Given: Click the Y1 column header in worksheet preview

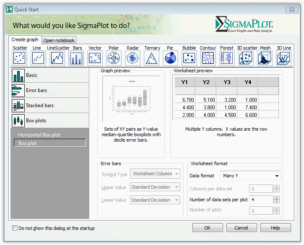Looking at the screenshot, I should (185, 82).
